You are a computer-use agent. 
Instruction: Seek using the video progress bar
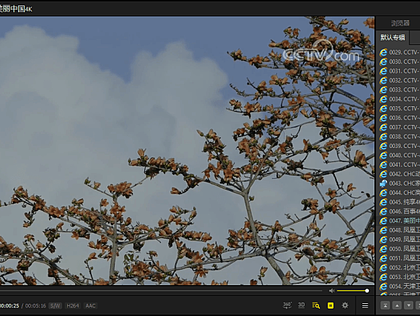point(161,290)
